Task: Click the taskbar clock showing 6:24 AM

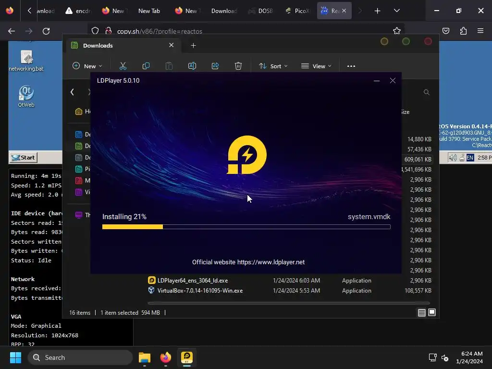Action: pos(470,357)
